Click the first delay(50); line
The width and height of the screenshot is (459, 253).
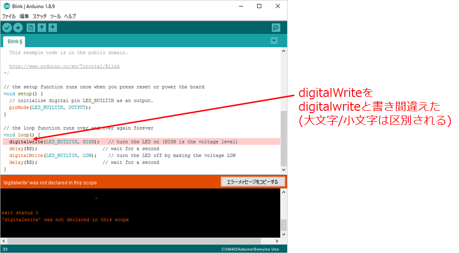(23, 148)
